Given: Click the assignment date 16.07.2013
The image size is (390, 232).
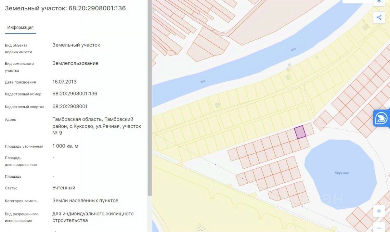Looking at the screenshot, I should (64, 82).
